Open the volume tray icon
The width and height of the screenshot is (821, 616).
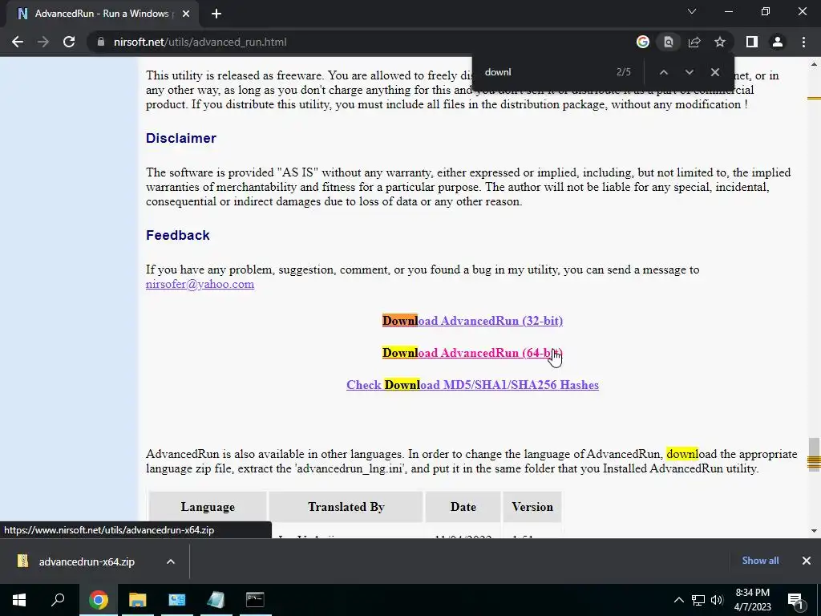[x=717, y=600]
